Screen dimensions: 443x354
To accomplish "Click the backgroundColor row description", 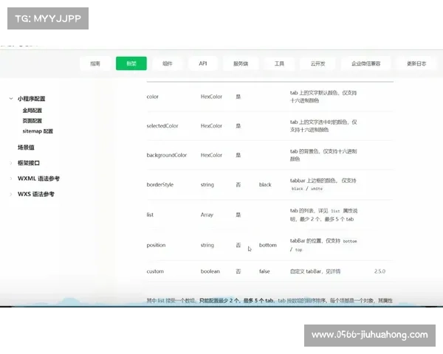I will [x=323, y=155].
